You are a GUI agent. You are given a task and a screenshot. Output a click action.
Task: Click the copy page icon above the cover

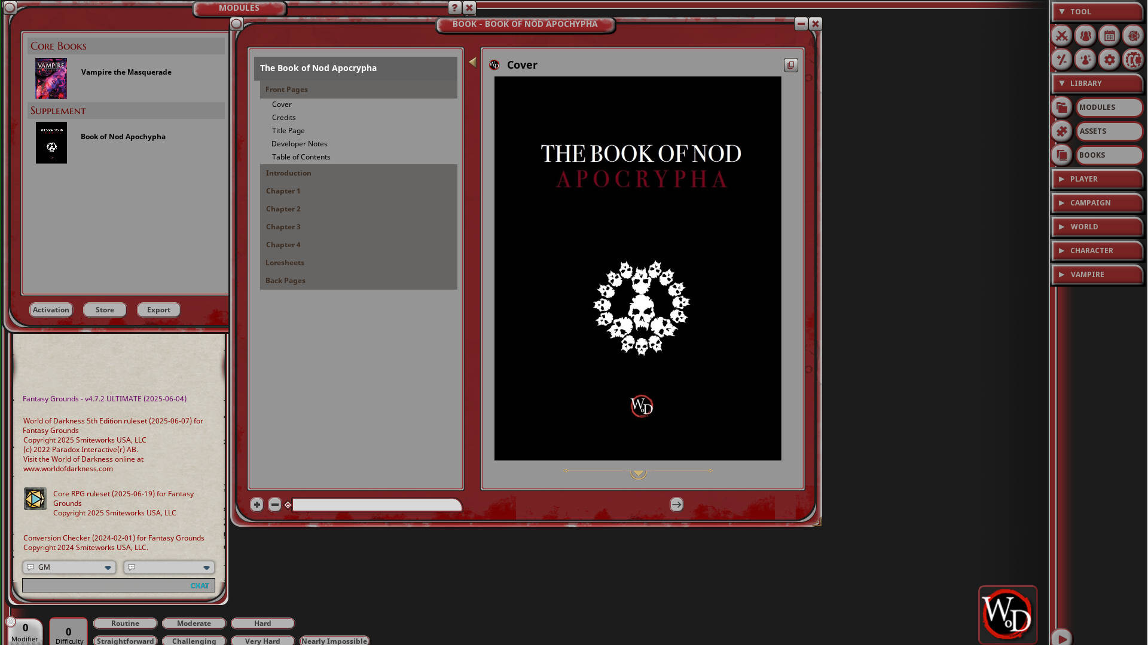[791, 65]
